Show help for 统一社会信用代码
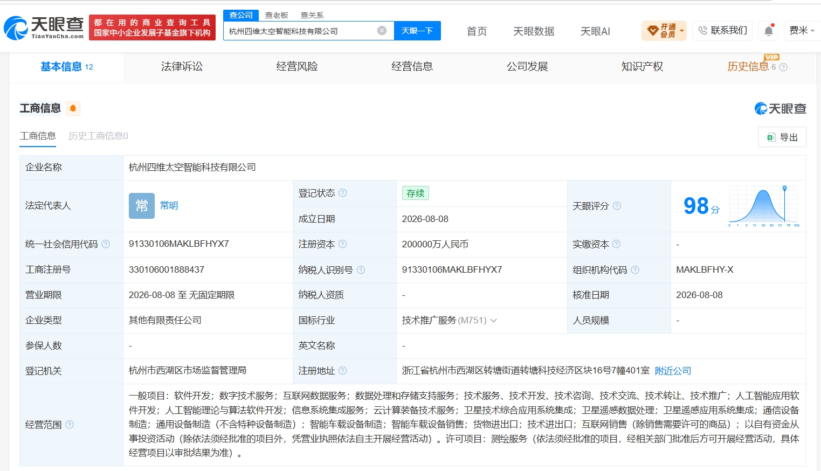Image resolution: width=821 pixels, height=471 pixels. pos(106,244)
